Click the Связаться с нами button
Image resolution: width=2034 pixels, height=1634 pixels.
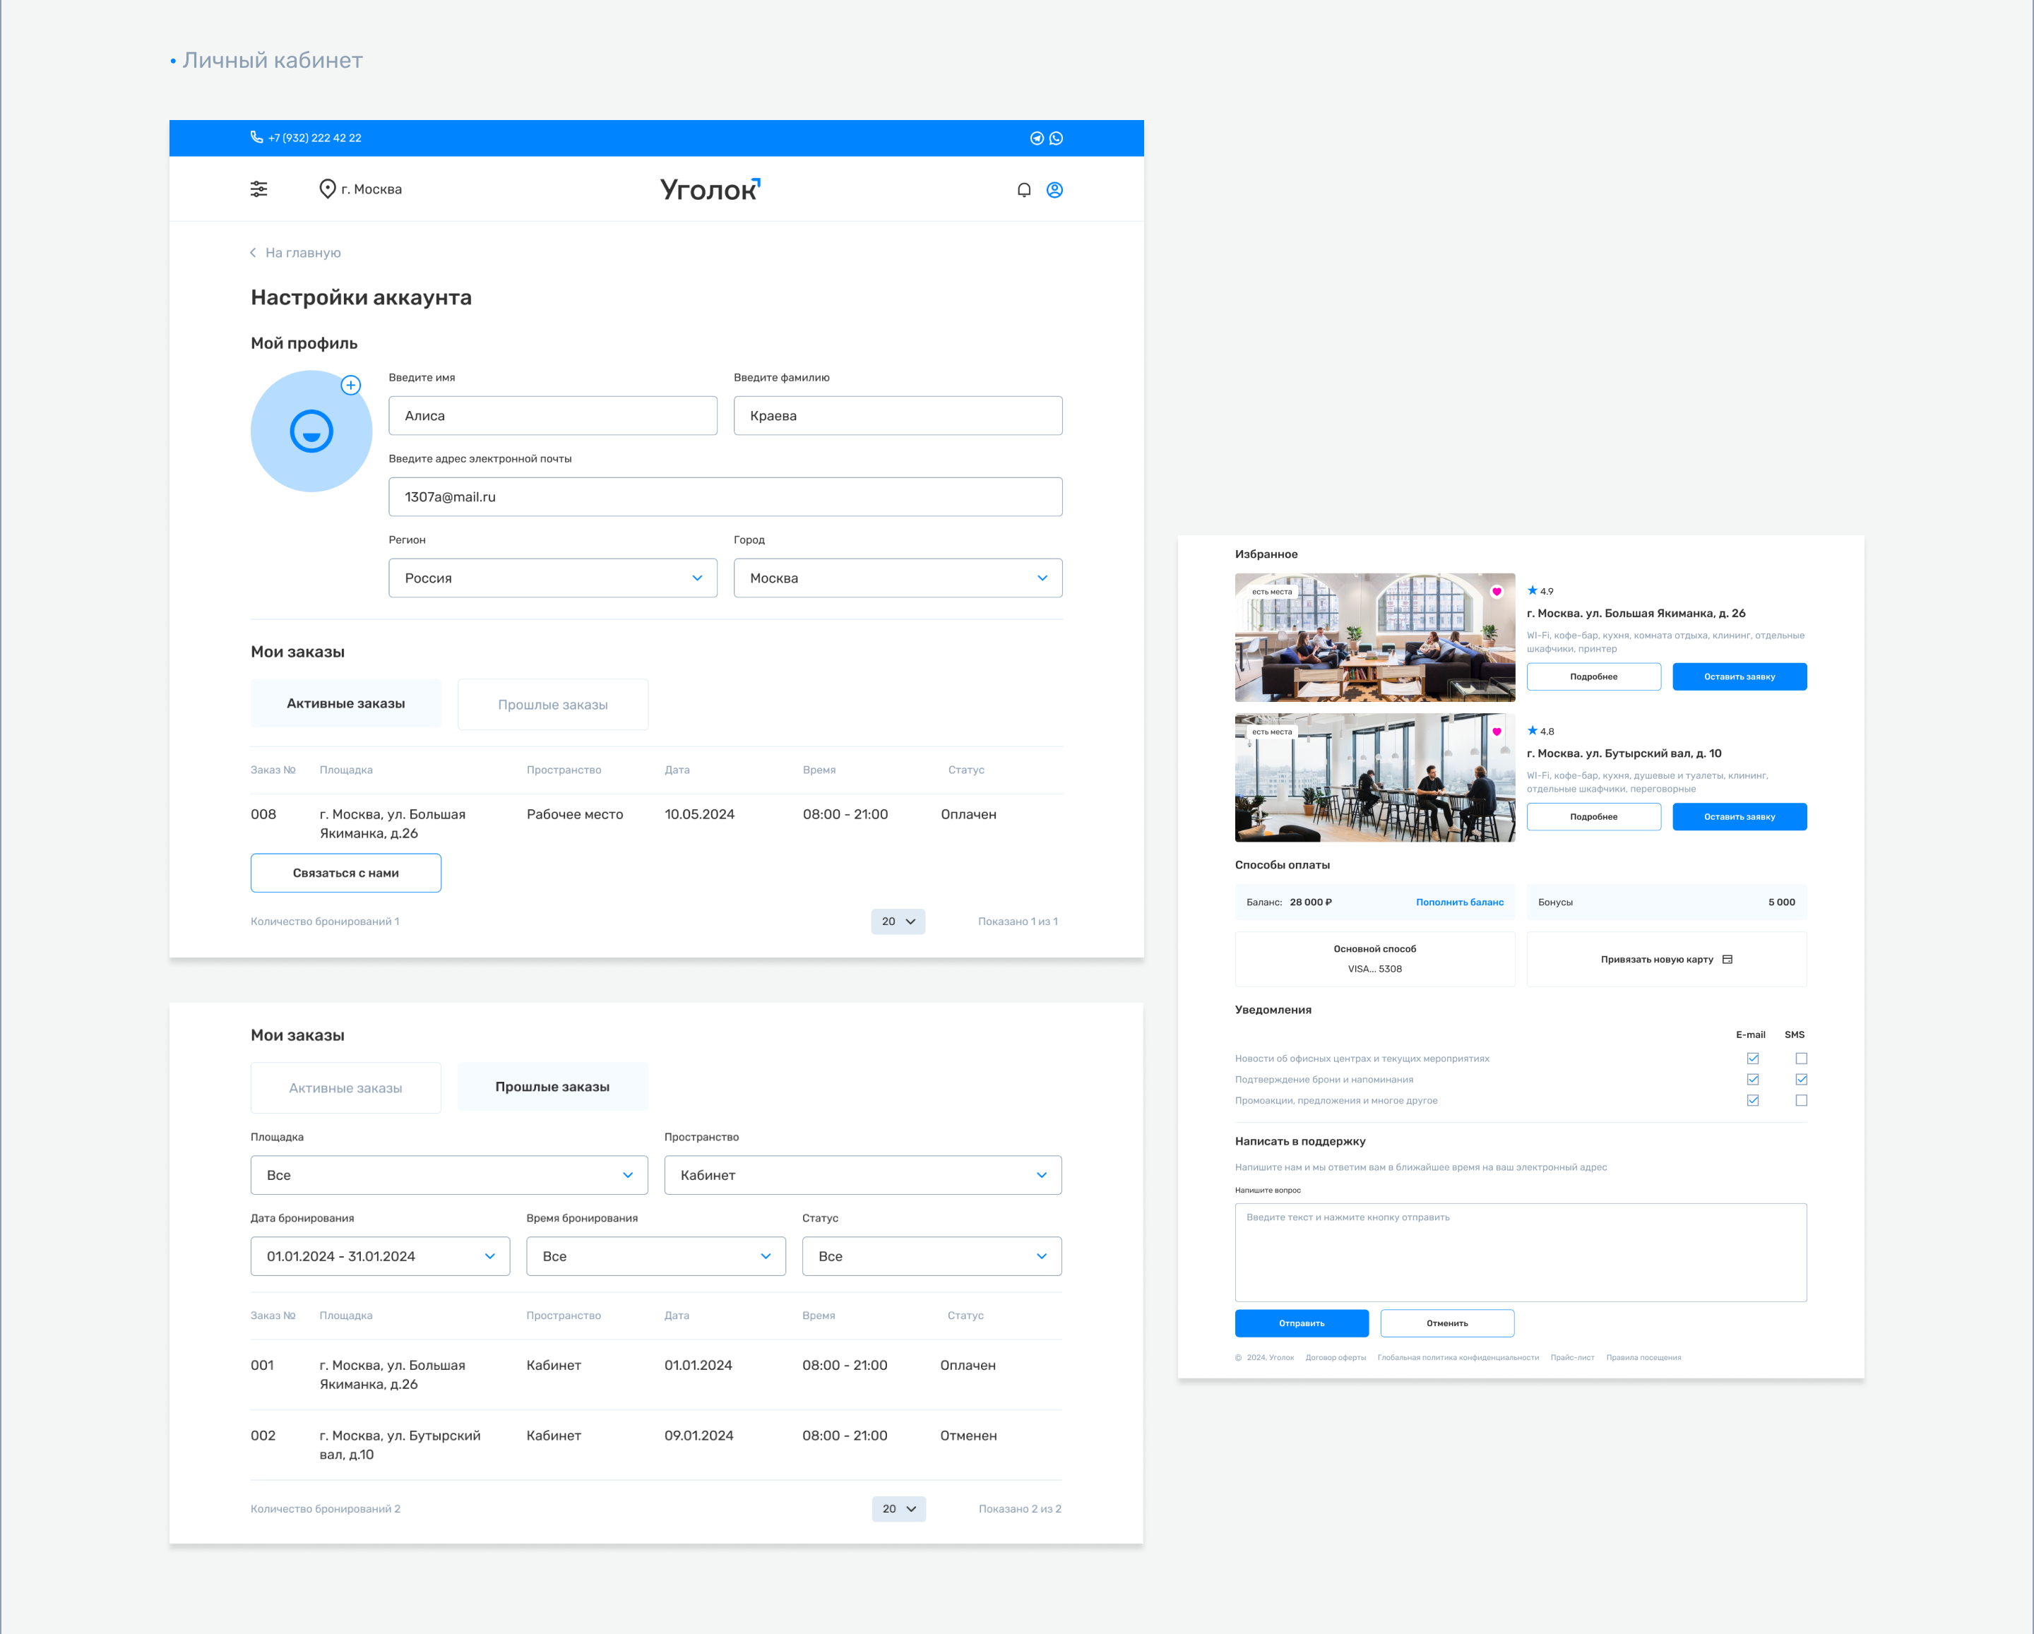pyautogui.click(x=345, y=873)
